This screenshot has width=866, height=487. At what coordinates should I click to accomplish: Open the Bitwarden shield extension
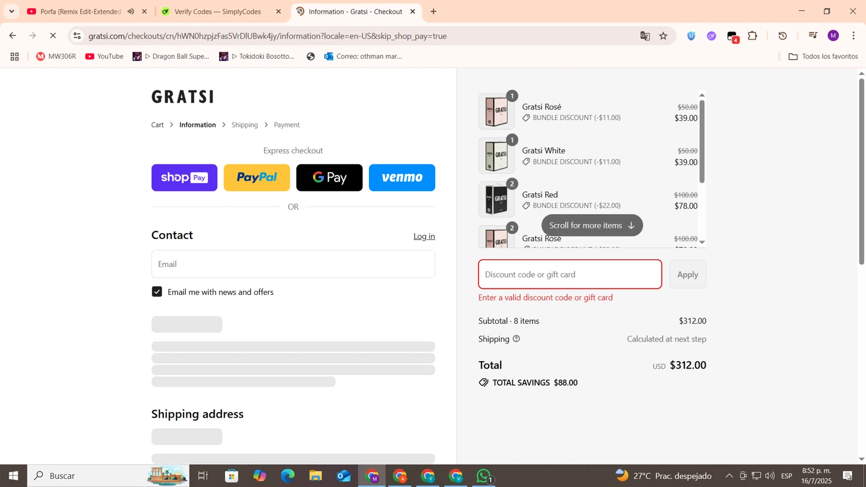[x=691, y=36]
